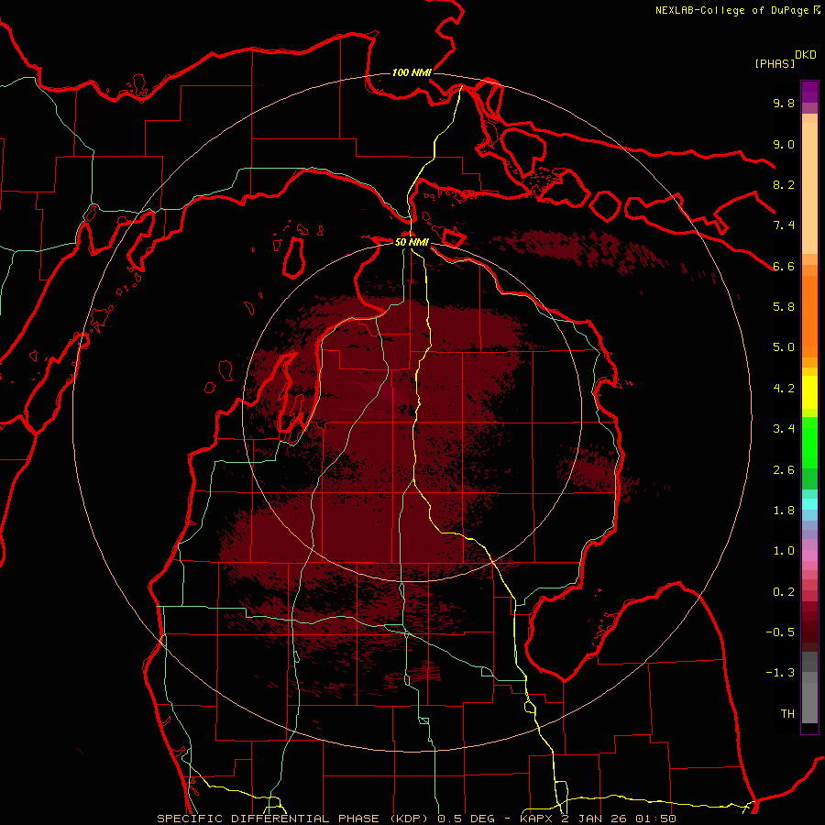Click the Specific Differential Phase caption text
The image size is (825, 825).
tap(416, 819)
